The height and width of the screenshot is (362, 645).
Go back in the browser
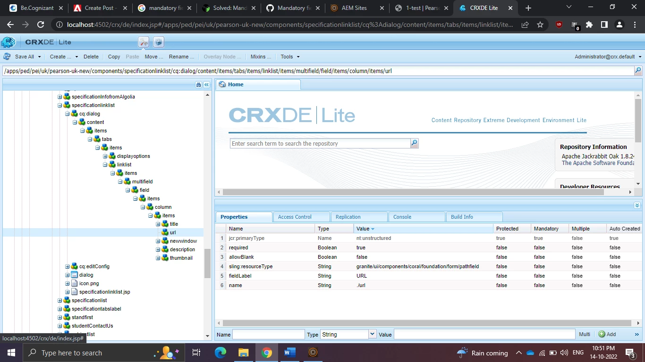[10, 25]
